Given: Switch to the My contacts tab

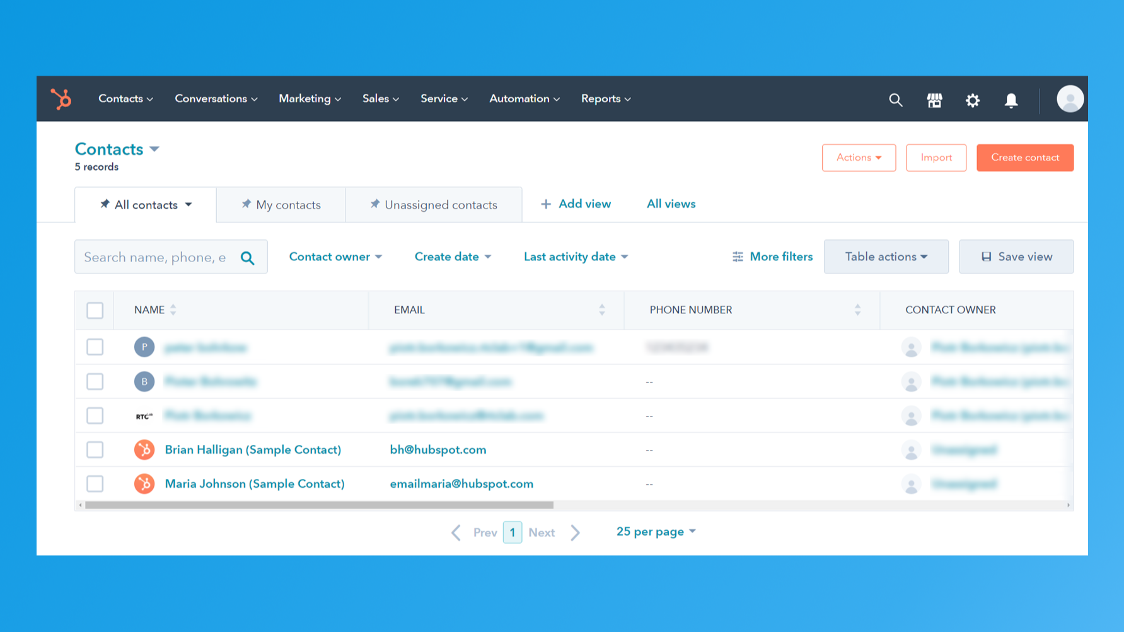Looking at the screenshot, I should (281, 204).
